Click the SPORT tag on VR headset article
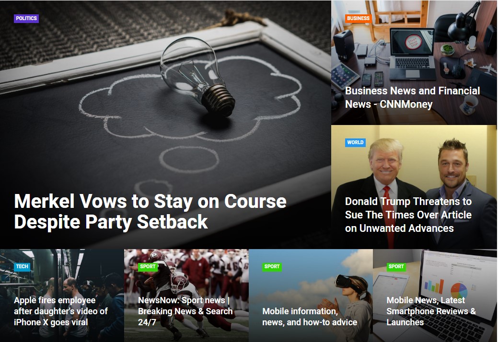The width and height of the screenshot is (498, 342). pyautogui.click(x=272, y=266)
